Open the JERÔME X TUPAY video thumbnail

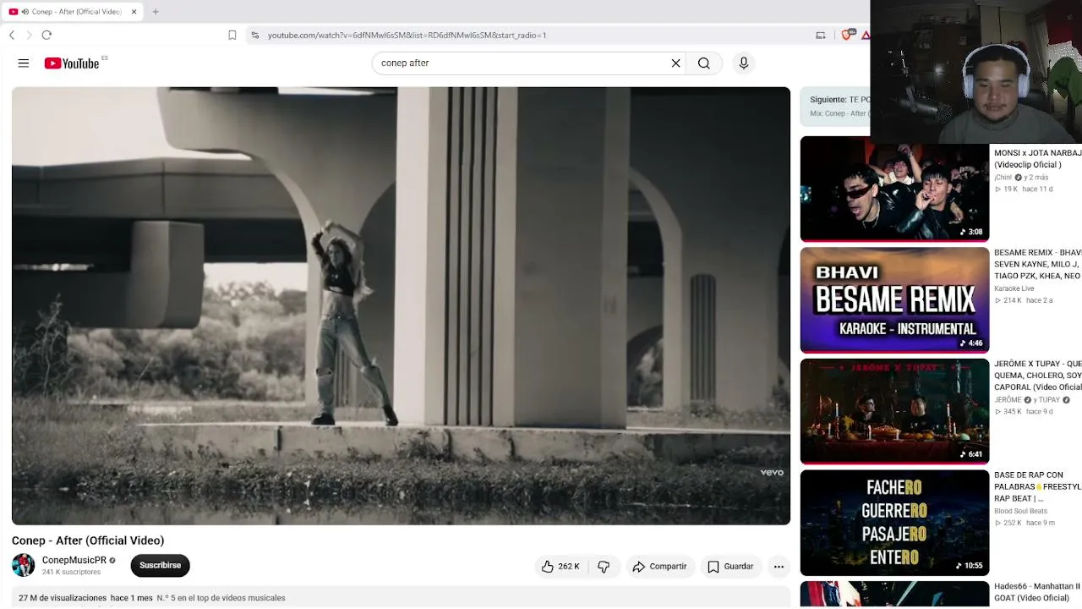tap(894, 411)
